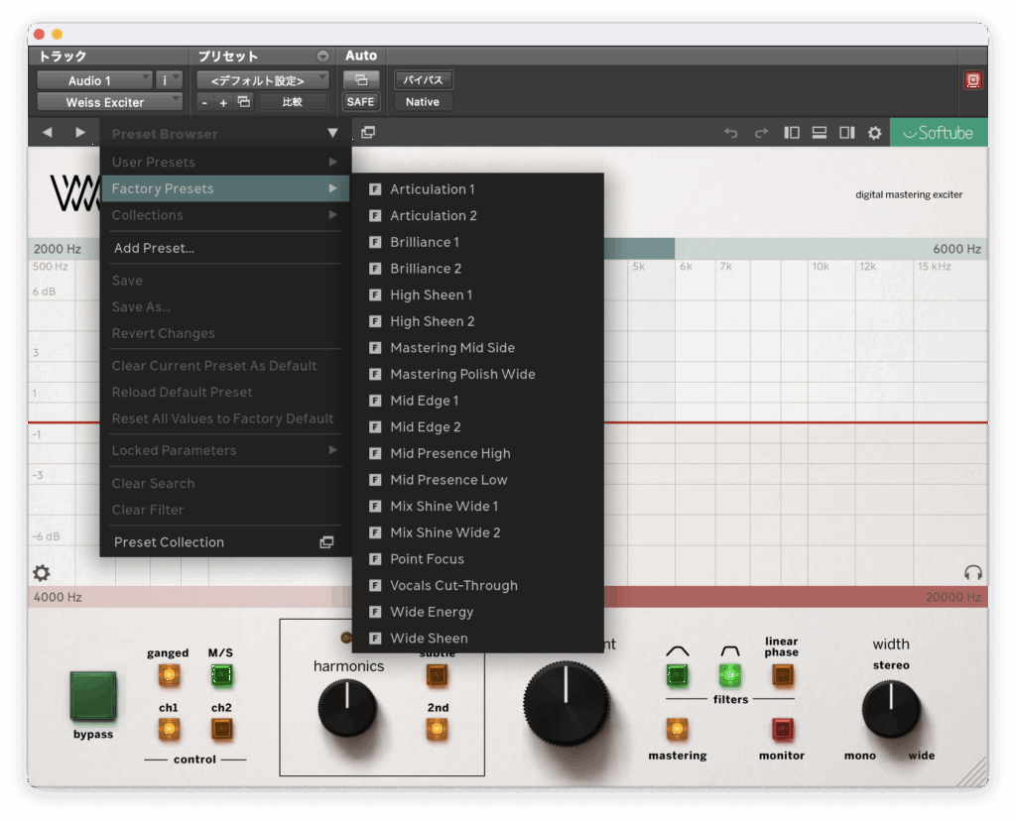
Task: Select the High Sheen 2 preset
Action: pos(478,321)
